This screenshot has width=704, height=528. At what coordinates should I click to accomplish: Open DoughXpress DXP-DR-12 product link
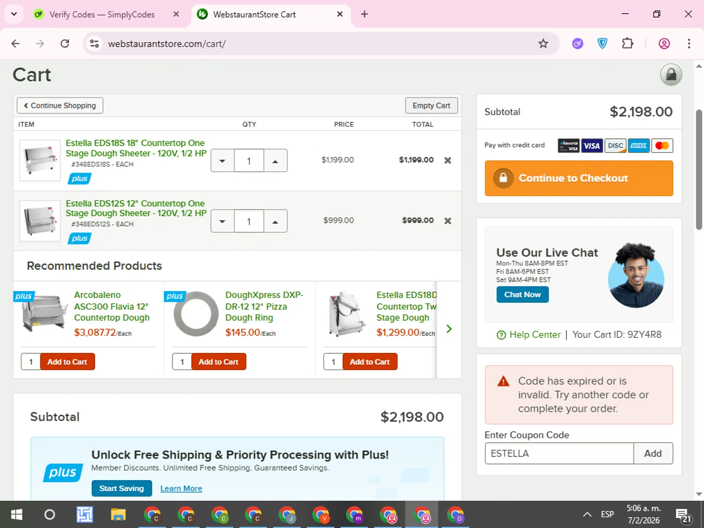click(264, 306)
